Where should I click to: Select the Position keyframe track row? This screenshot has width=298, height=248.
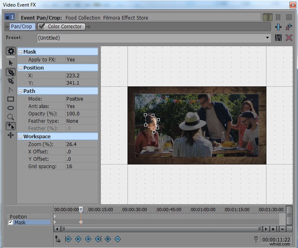pyautogui.click(x=29, y=216)
